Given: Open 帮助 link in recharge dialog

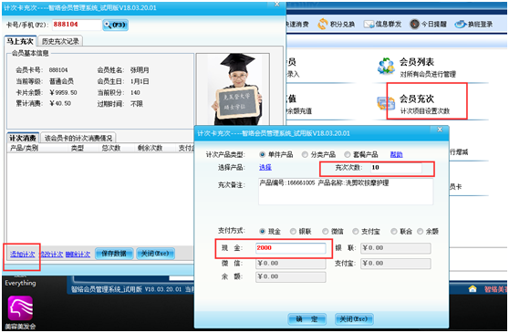Looking at the screenshot, I should [397, 154].
